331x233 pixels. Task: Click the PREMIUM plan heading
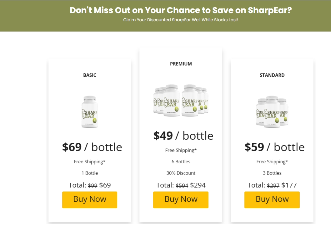[x=181, y=64]
